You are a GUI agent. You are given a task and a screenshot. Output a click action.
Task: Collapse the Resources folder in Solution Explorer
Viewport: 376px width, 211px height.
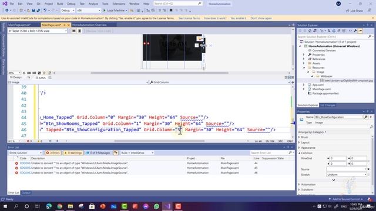[304, 67]
